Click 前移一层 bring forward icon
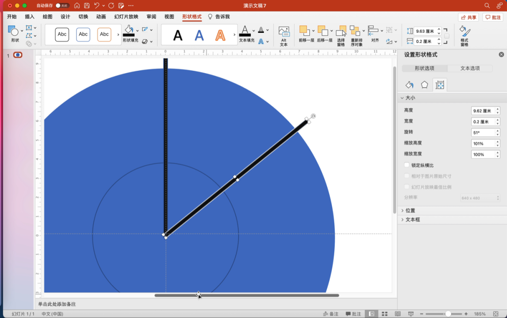The height and width of the screenshot is (318, 507). [304, 30]
